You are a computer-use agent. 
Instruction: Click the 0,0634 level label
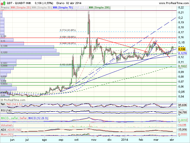4,84
